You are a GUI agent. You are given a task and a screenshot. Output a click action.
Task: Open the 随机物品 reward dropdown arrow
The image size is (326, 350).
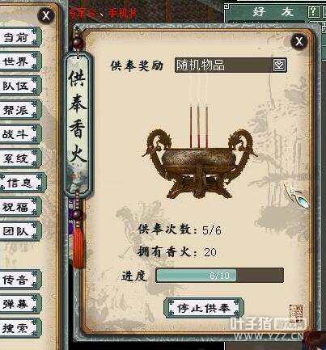point(279,65)
